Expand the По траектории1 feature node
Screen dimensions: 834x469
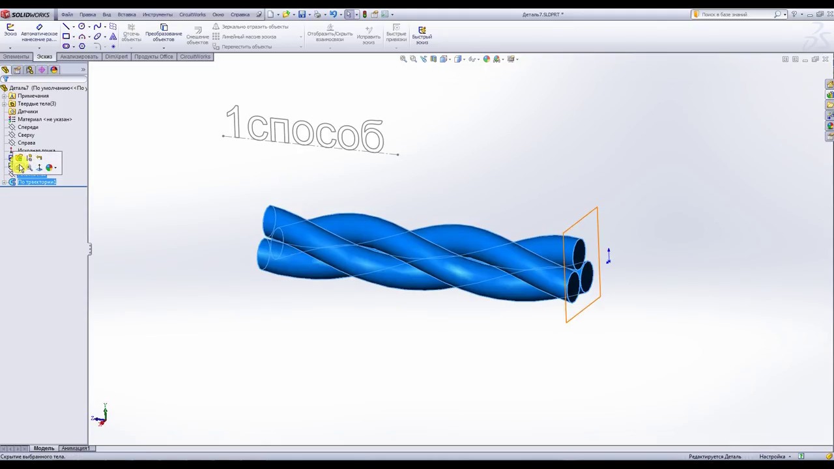4,182
